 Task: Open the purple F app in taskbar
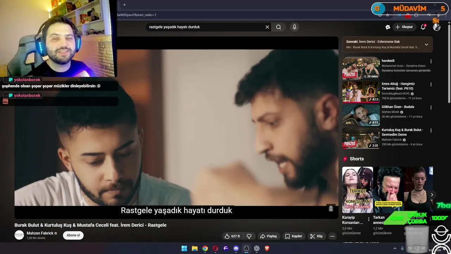(226, 248)
